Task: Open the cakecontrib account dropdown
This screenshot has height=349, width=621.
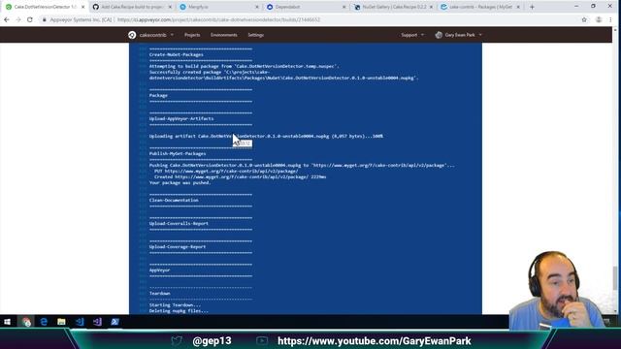Action: 156,35
